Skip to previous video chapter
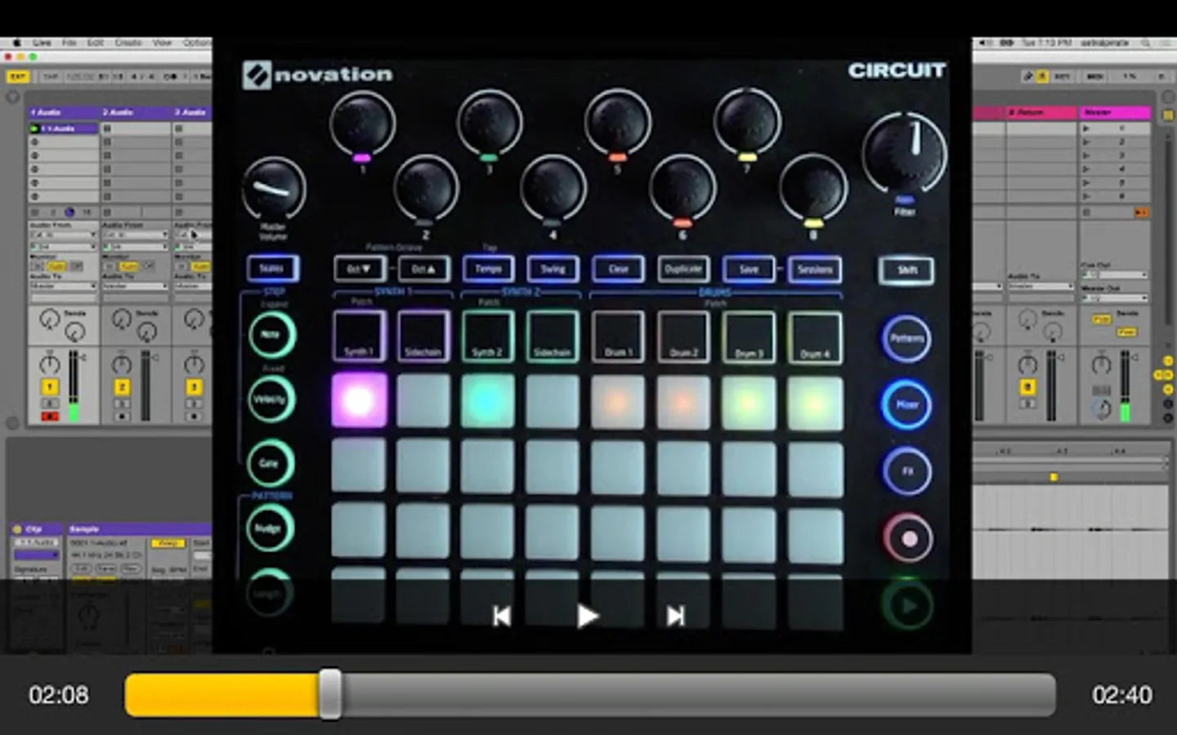Screen dimensions: 1177x735 [x=501, y=616]
